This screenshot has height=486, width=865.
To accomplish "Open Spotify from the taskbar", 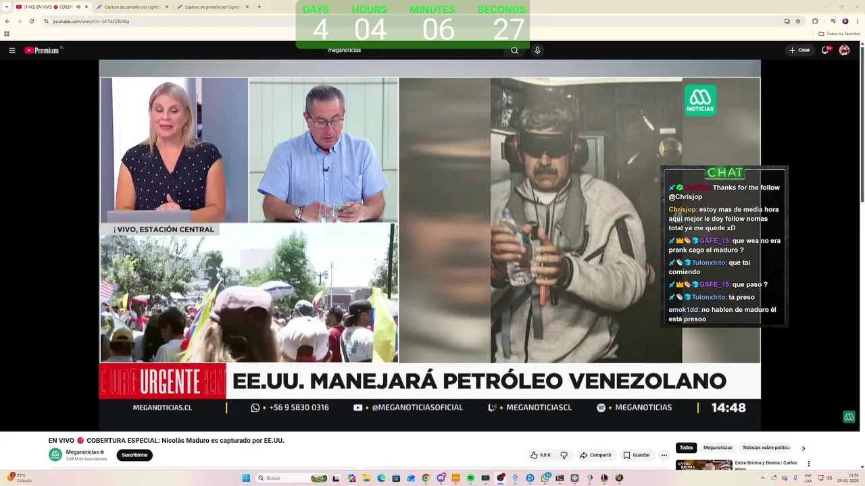I will [470, 478].
